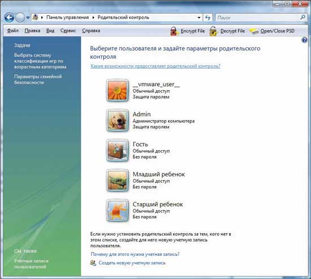Refresh the page with refresh button

(x=208, y=18)
